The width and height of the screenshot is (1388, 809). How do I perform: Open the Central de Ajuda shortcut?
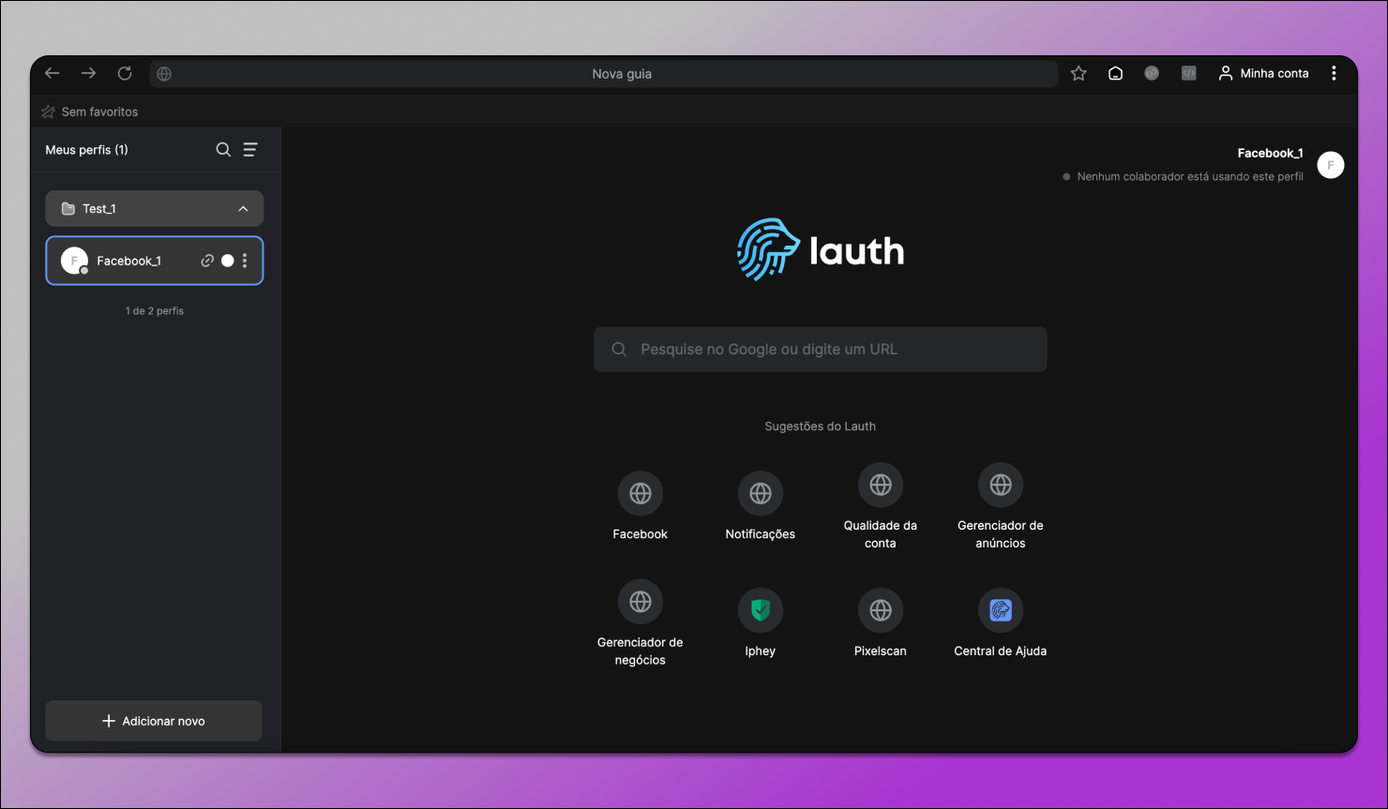pyautogui.click(x=1001, y=623)
